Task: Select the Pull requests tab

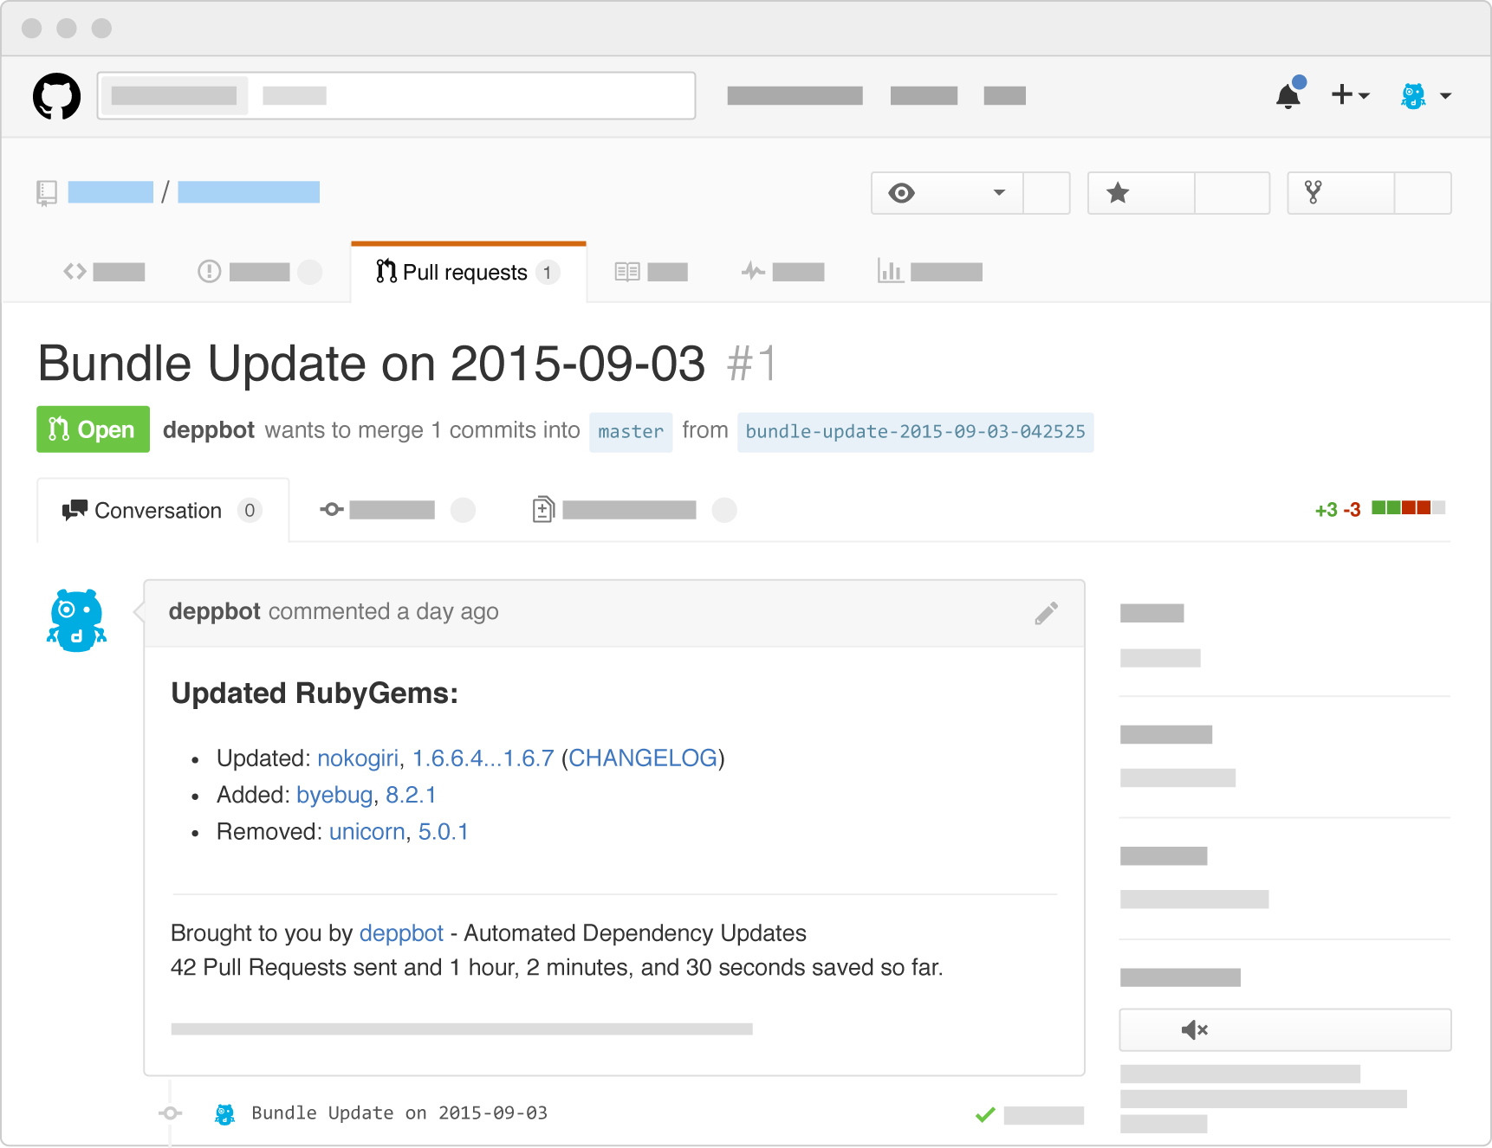Action: pyautogui.click(x=469, y=272)
